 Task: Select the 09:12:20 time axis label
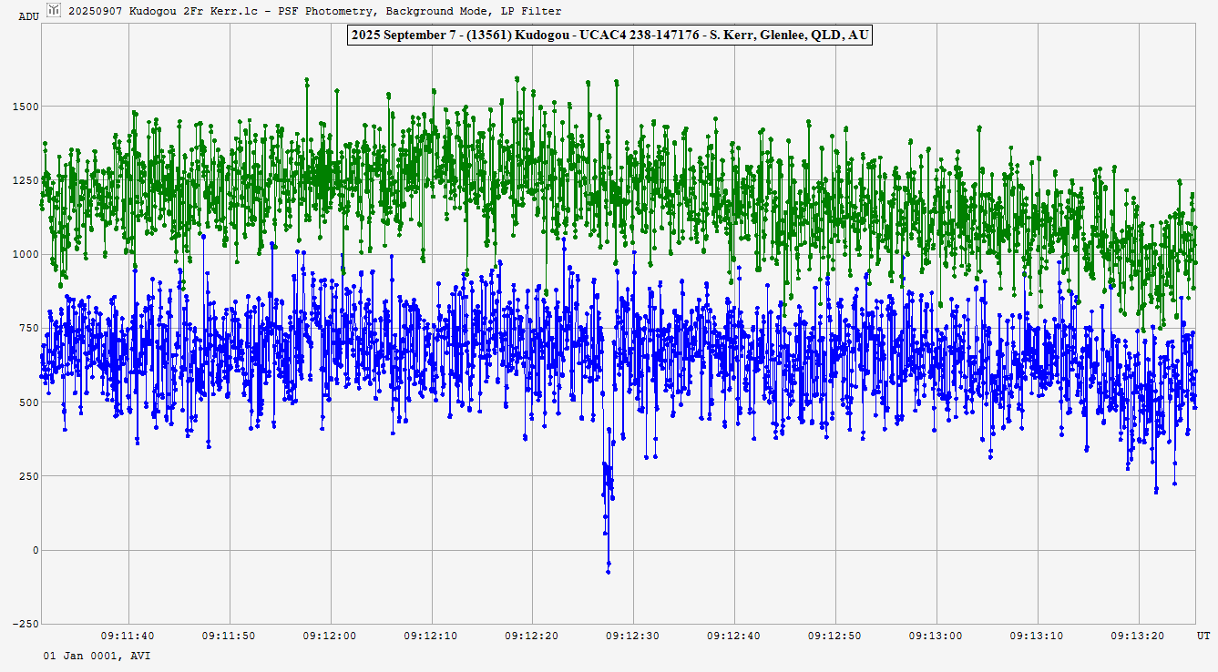tap(531, 635)
